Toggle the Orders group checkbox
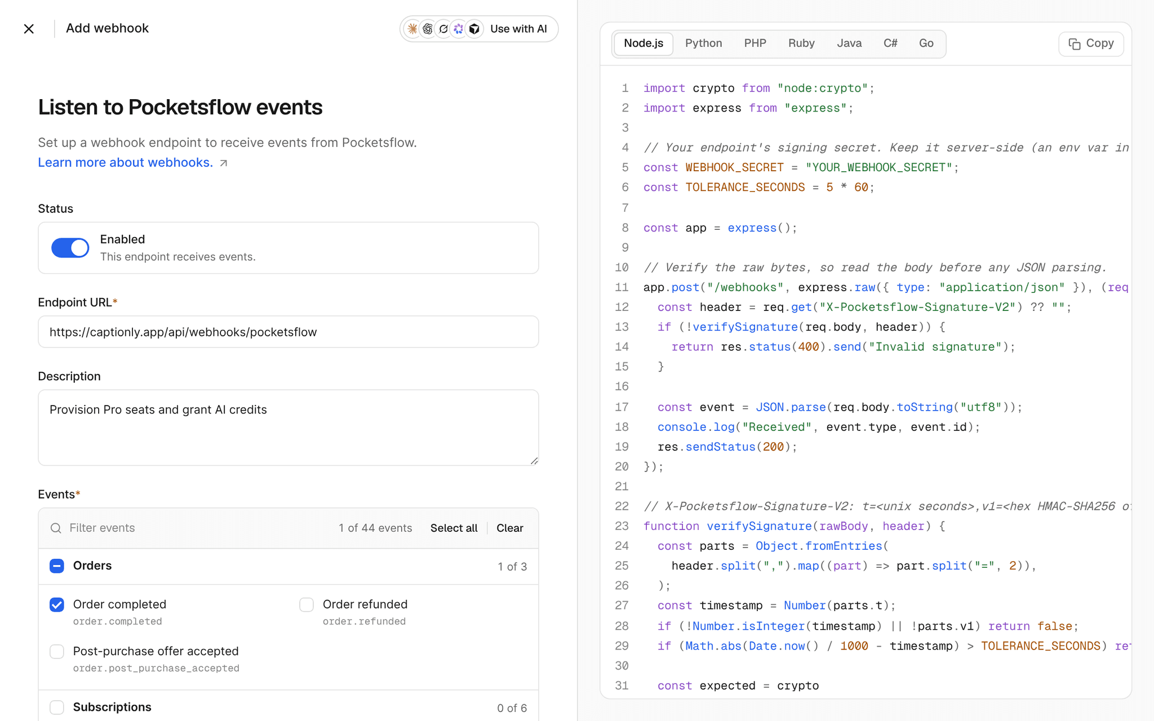1154x721 pixels. 57,566
